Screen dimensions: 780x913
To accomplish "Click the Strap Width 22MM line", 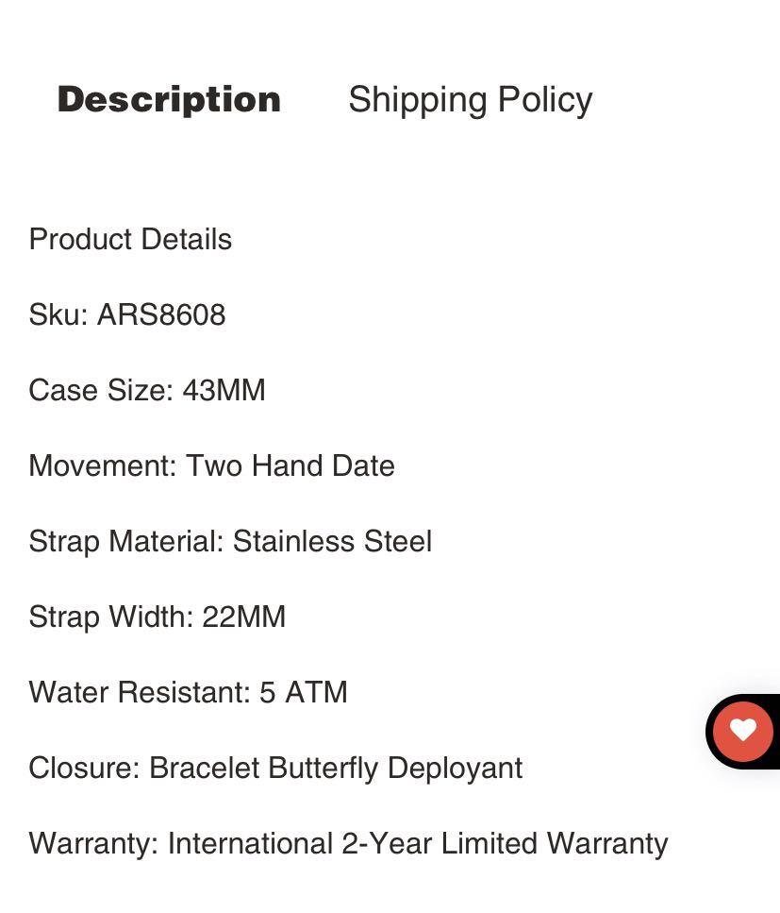I will click(158, 617).
